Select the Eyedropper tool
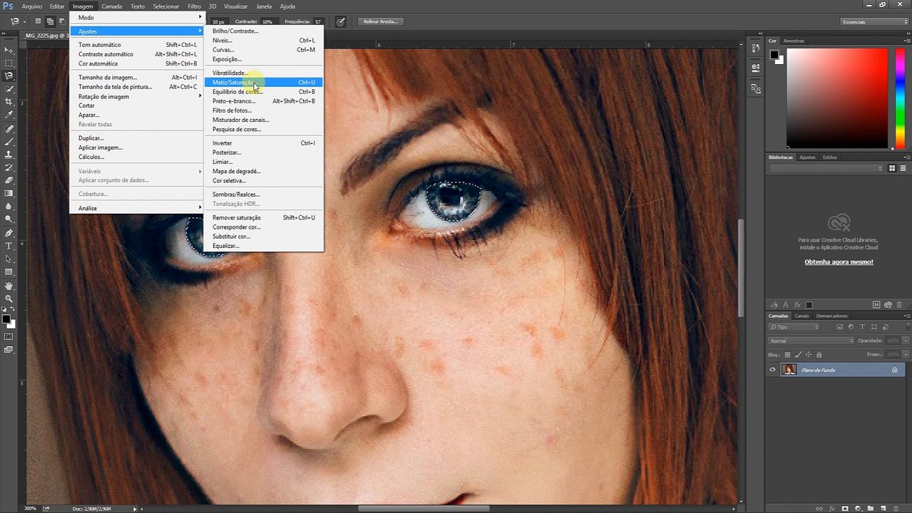This screenshot has width=912, height=513. [9, 115]
